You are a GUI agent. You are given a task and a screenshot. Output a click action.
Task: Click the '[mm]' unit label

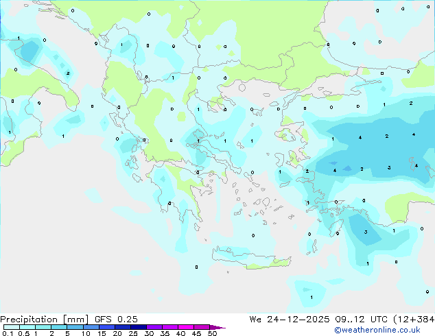point(76,320)
